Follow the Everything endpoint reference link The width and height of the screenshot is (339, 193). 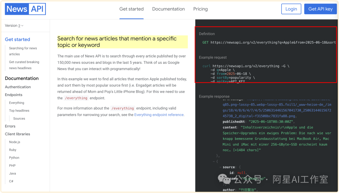[159, 115]
